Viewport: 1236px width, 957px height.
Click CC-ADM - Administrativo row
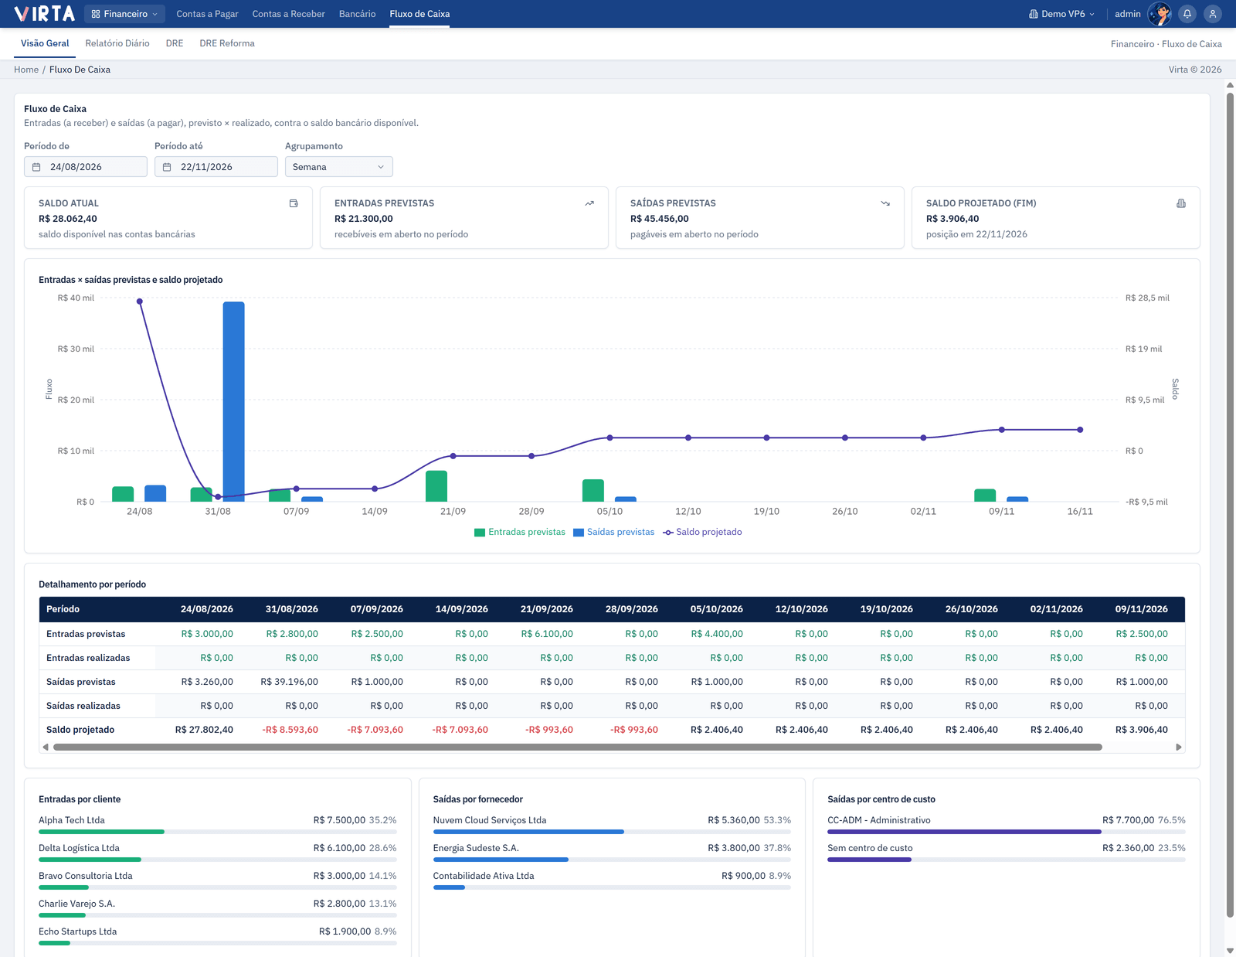pyautogui.click(x=1006, y=826)
